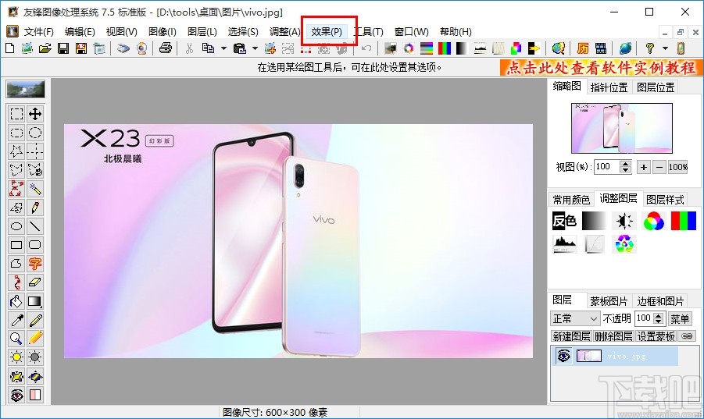Viewport: 704px width, 419px height.
Task: Select the elliptical selection tool
Action: click(35, 133)
